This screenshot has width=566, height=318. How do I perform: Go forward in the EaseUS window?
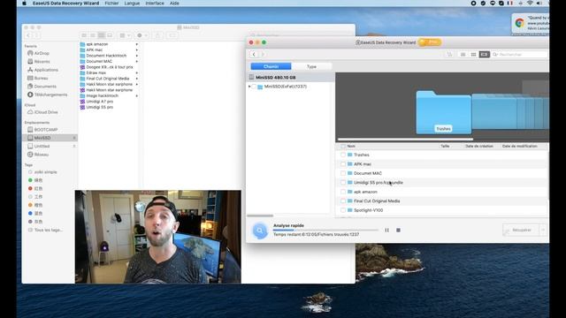(263, 55)
